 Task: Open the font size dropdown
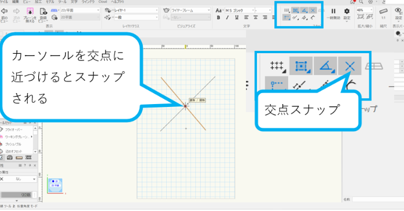click(x=263, y=10)
